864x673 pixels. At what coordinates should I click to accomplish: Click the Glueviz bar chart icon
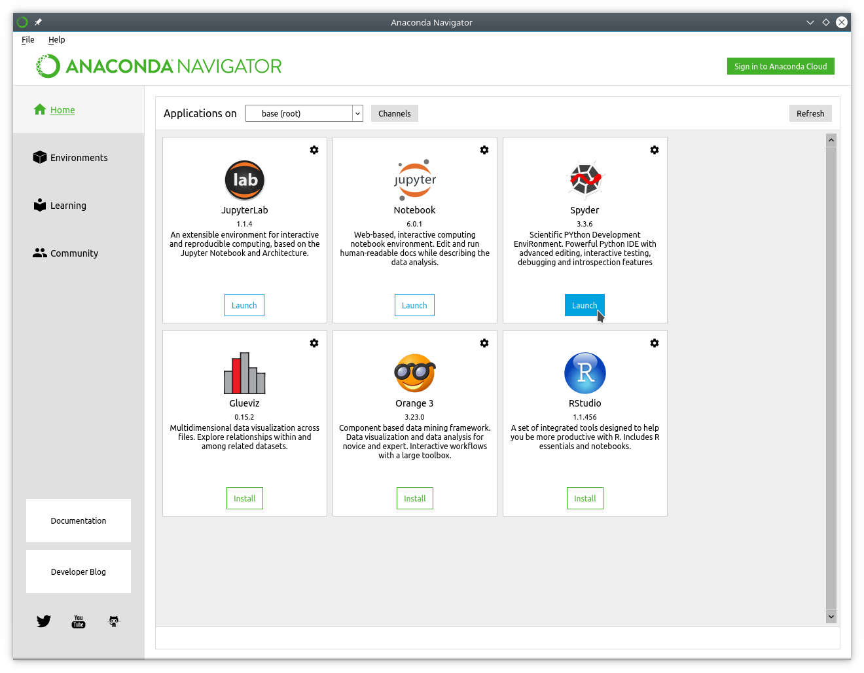244,373
